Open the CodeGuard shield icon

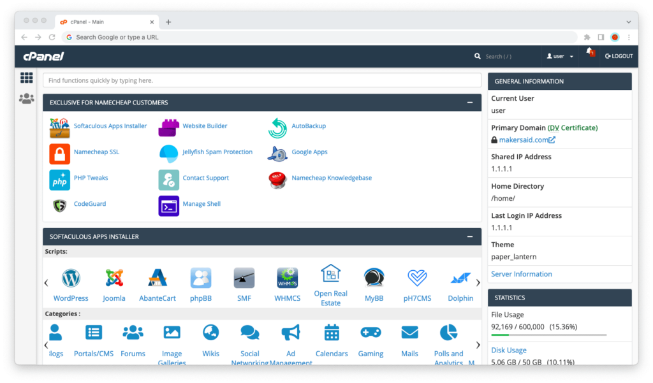point(59,206)
